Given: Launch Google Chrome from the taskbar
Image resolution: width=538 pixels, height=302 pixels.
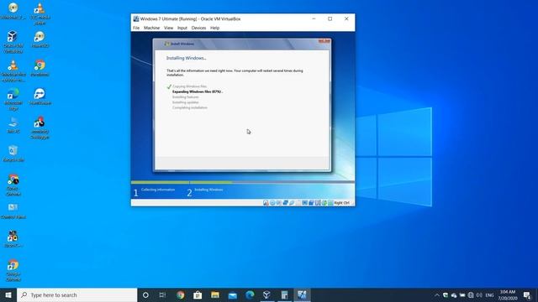Looking at the screenshot, I should click(181, 294).
